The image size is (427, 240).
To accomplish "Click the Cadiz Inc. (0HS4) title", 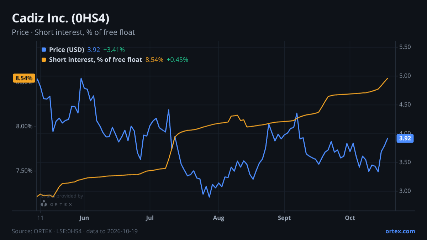I will [60, 18].
